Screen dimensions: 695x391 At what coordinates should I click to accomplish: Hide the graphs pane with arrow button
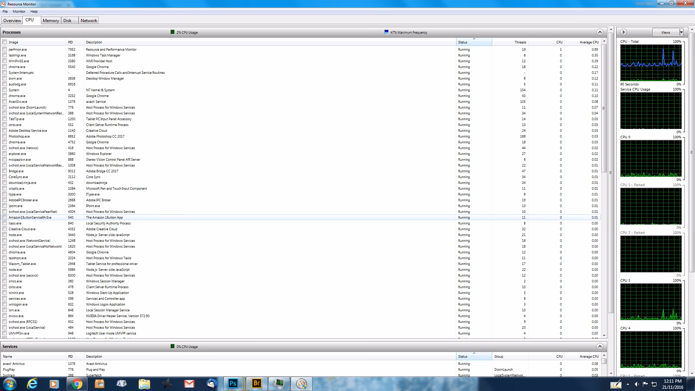[623, 32]
